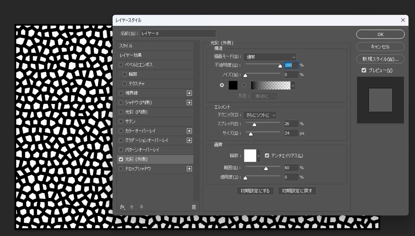This screenshot has height=236, width=415.
Task: Click 新規スタイル(W)... button
Action: coord(380,59)
